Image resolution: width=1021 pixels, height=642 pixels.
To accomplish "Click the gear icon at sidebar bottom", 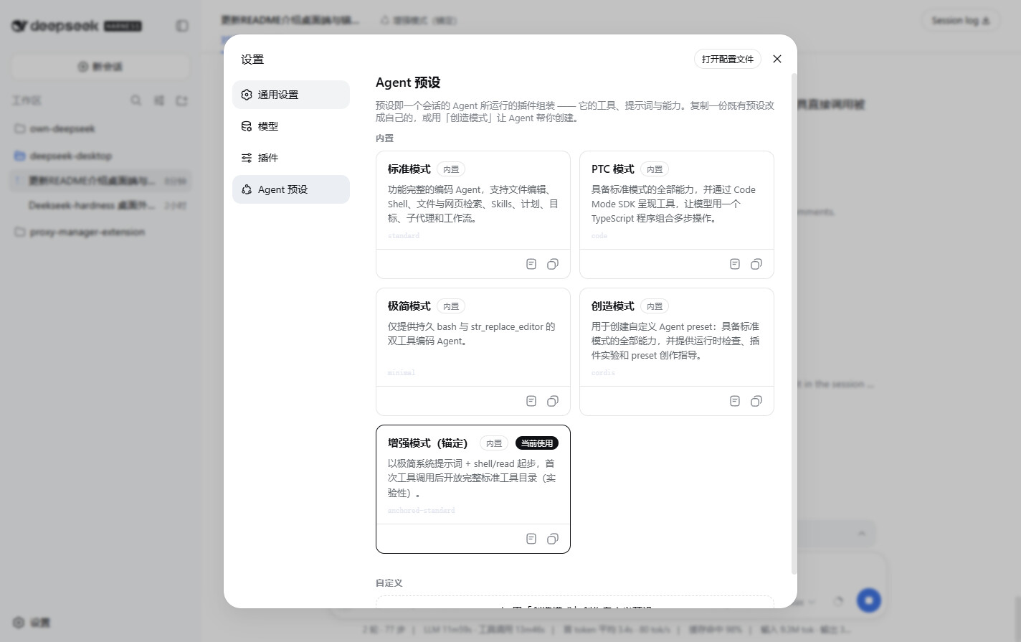I will 19,622.
